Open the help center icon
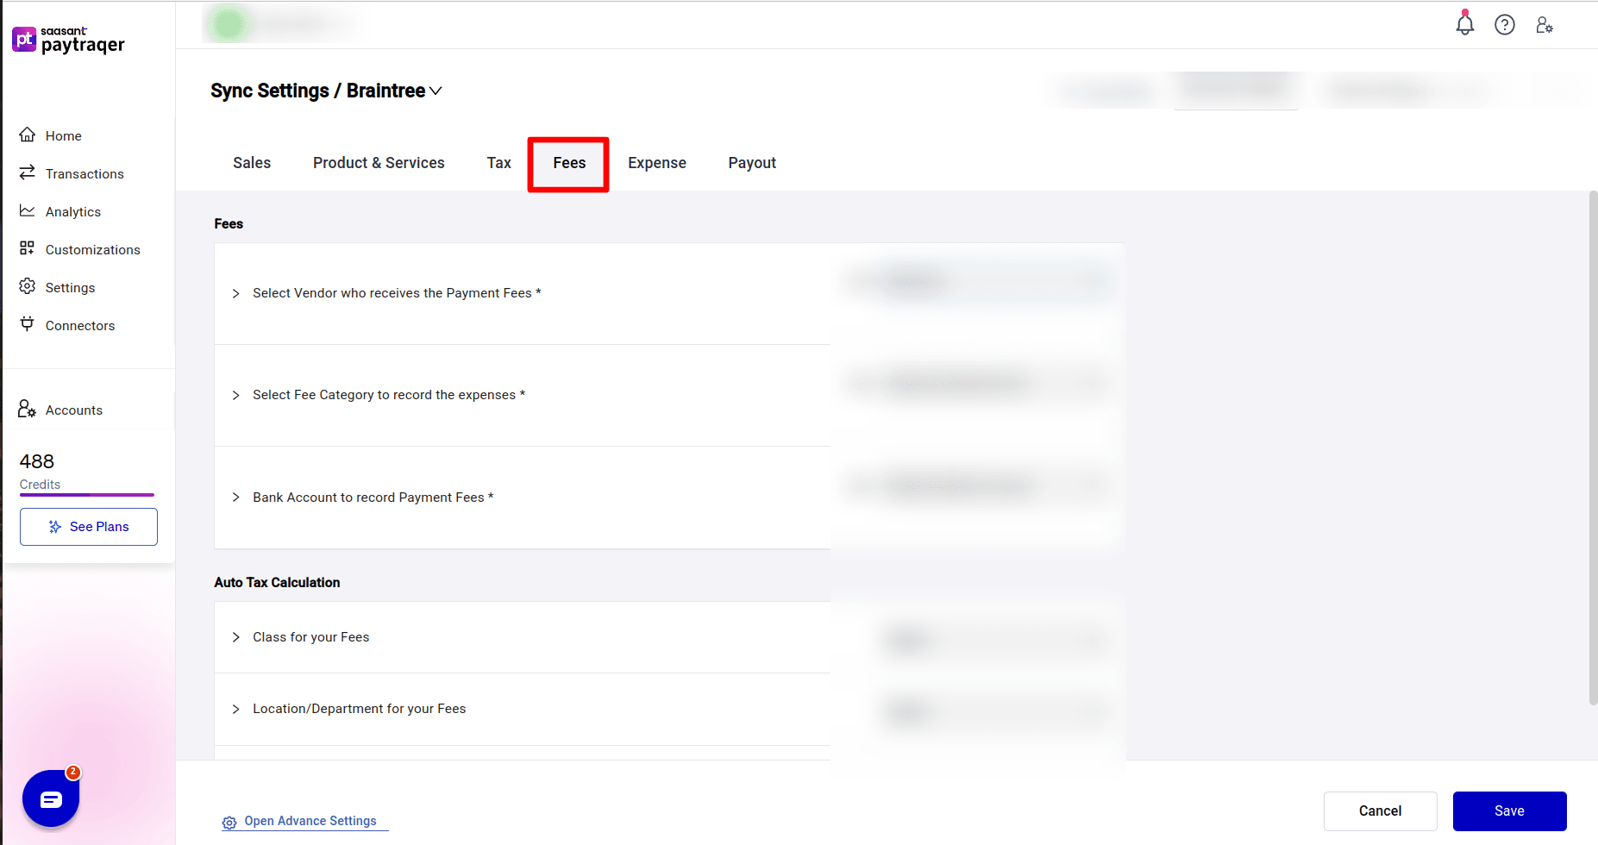The image size is (1598, 845). pyautogui.click(x=1505, y=24)
